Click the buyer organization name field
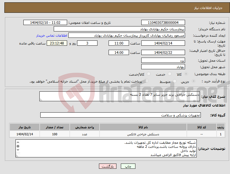 (x=119, y=29)
